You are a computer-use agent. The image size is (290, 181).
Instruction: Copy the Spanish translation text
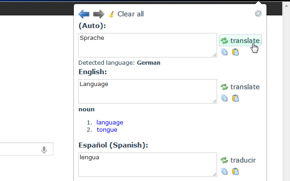[225, 171]
